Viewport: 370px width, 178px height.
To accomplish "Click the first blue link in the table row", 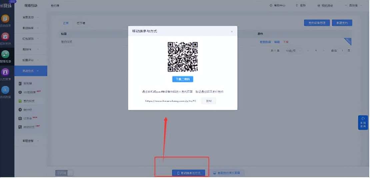I will 265,42.
